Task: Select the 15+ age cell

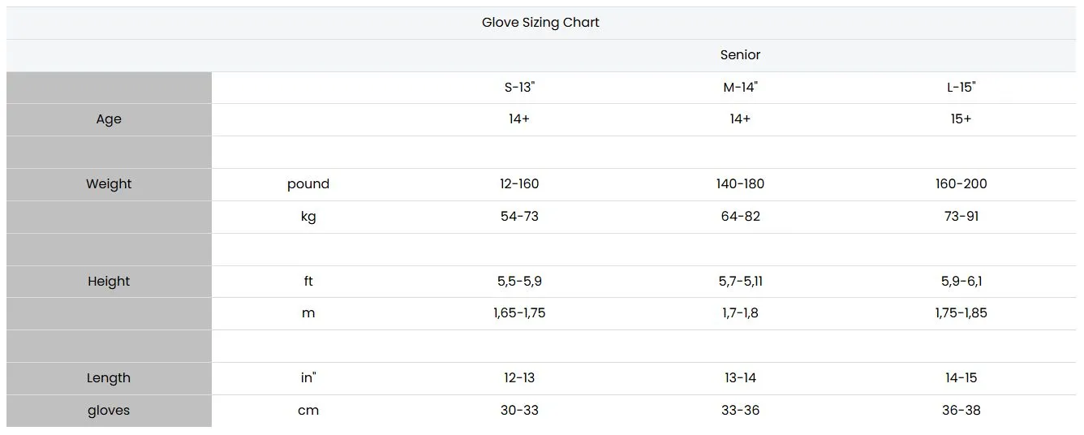Action: [961, 119]
